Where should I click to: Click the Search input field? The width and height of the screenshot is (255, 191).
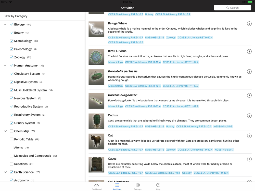tap(233, 8)
